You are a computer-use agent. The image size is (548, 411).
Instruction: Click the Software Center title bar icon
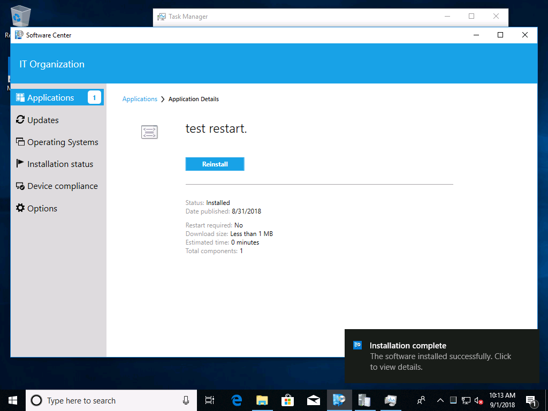[19, 35]
